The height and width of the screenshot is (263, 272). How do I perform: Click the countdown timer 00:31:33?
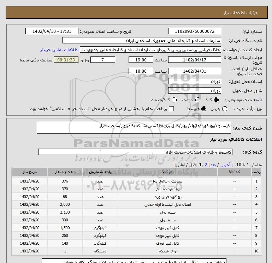click(66, 60)
